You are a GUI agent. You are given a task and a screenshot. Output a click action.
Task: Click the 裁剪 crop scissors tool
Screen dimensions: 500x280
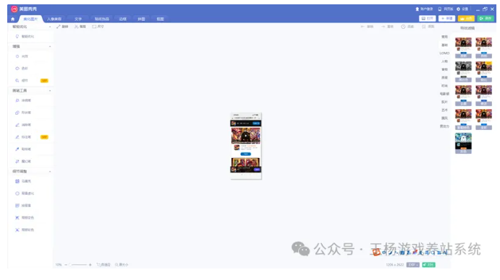(x=80, y=27)
